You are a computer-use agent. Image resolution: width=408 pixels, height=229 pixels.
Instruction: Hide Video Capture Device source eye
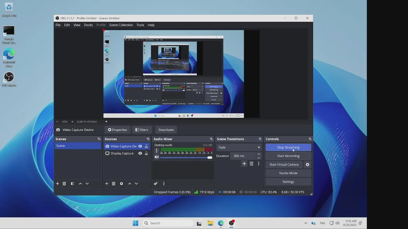[140, 146]
